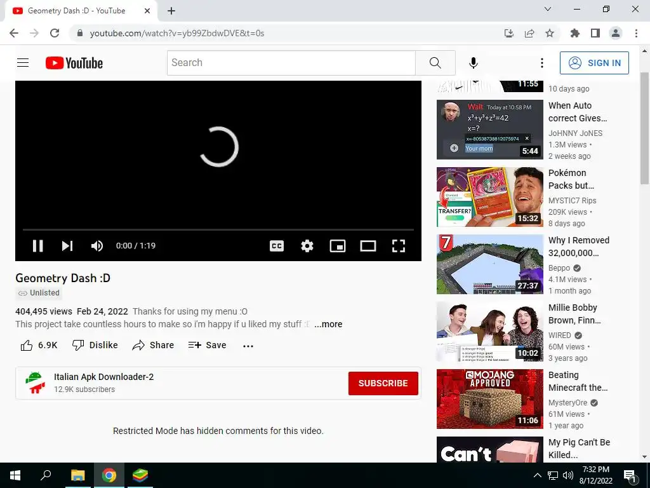Open thumbnail of When Auto correct video

coord(489,130)
